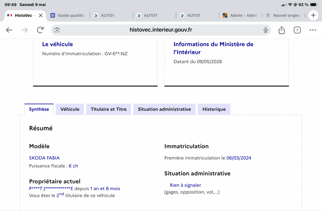Screen dimensions: 322x211
Task: Click the forward navigation arrow
Action: [25, 30]
